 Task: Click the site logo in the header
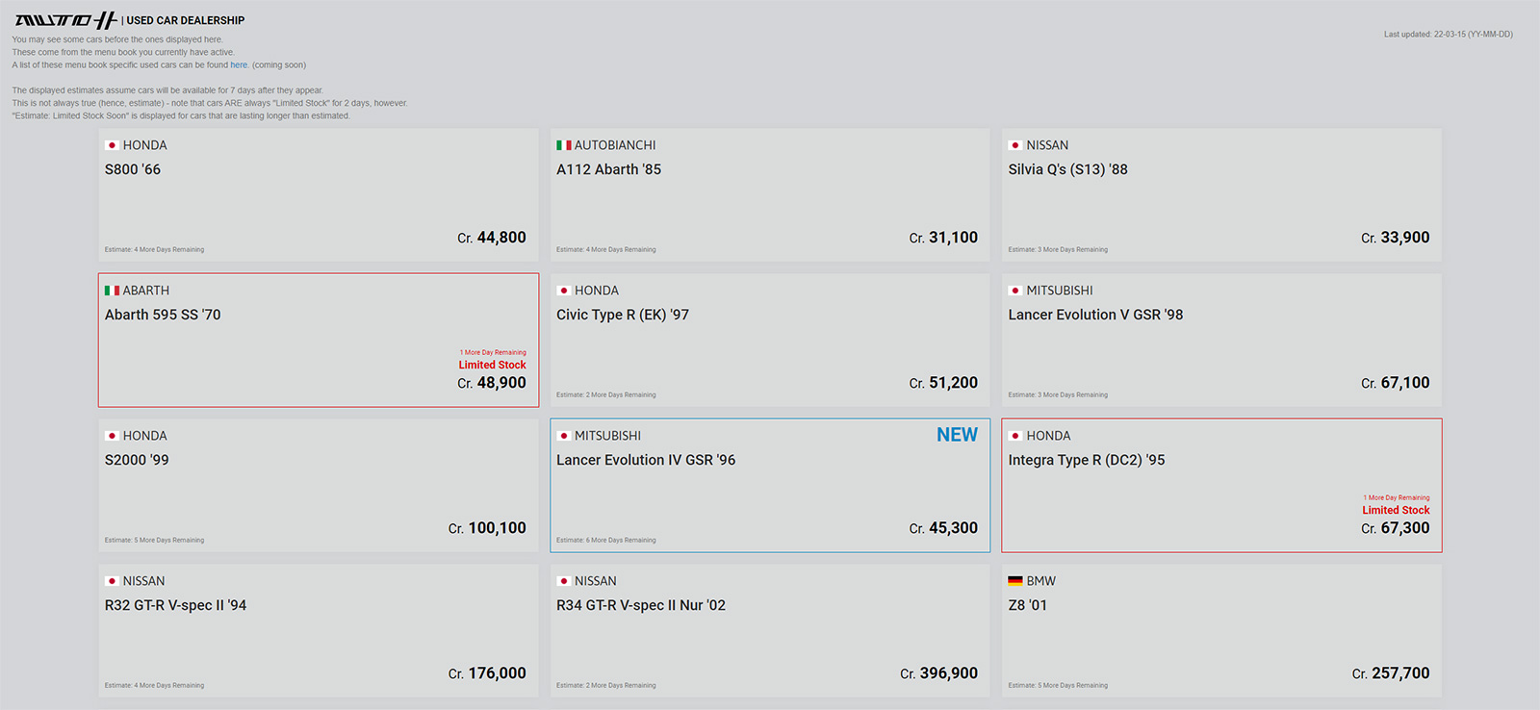(65, 20)
